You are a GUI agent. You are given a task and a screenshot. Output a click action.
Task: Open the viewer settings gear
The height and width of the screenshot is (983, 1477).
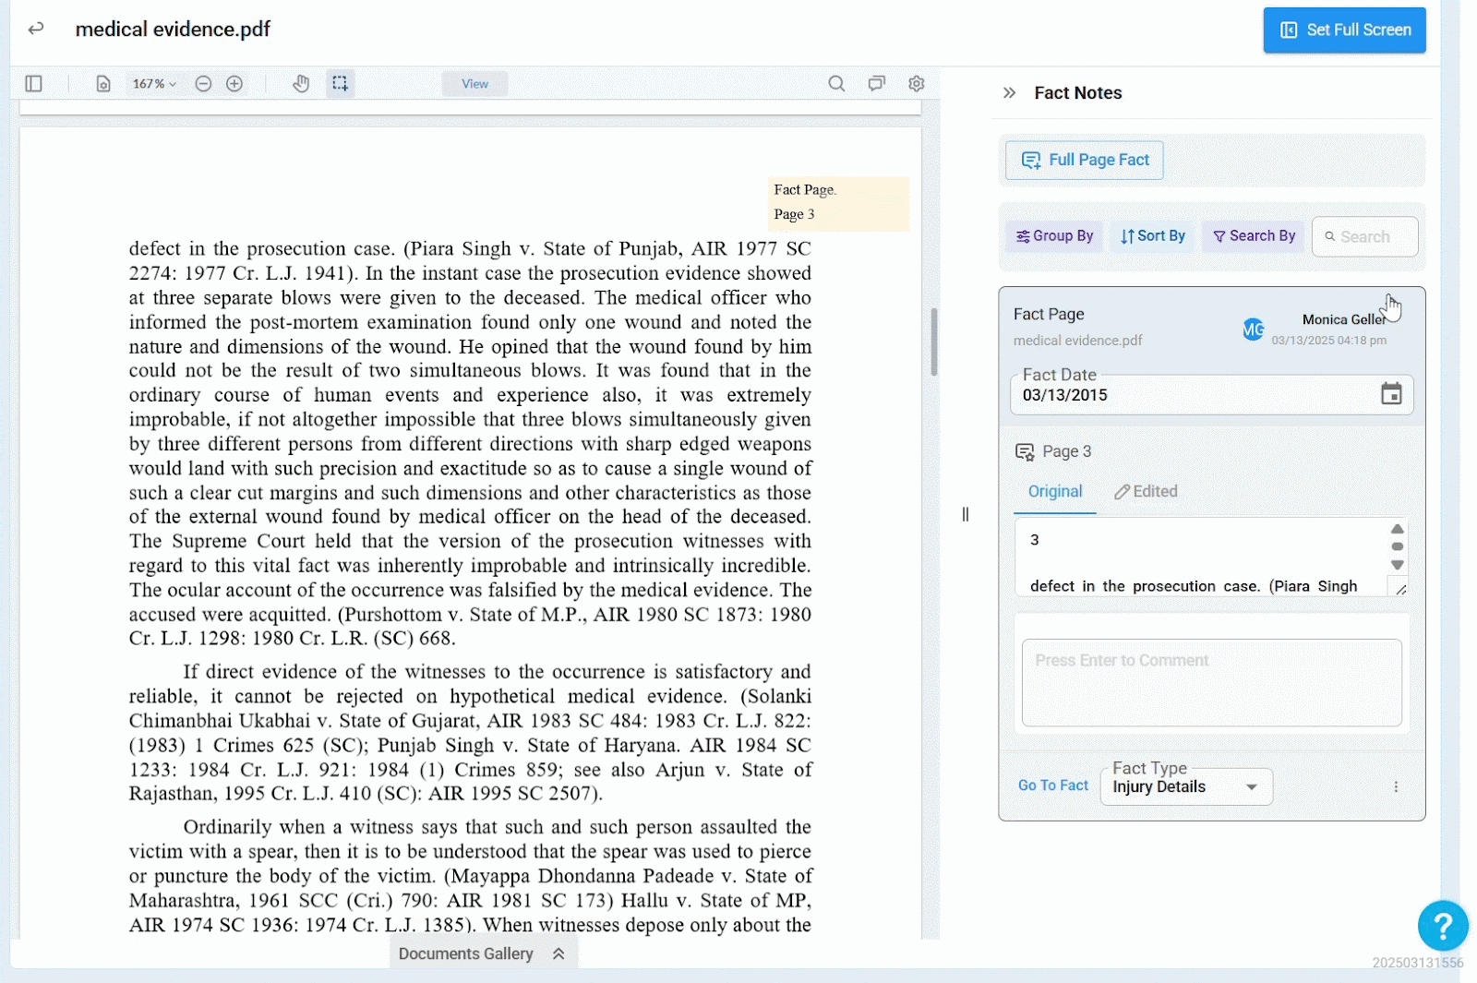tap(917, 84)
